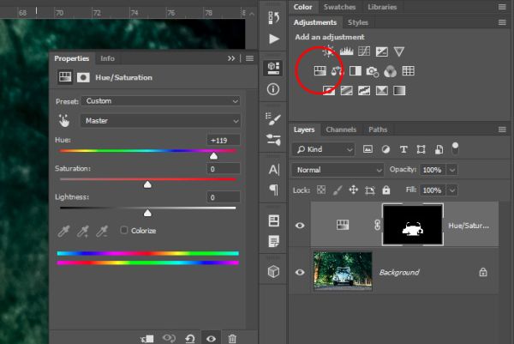Toggle lock all padlock

click(x=386, y=190)
